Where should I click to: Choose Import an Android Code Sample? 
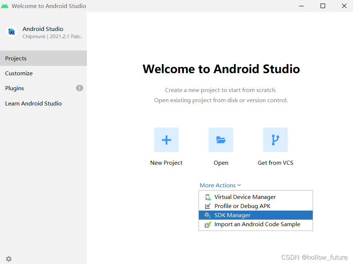coord(256,224)
